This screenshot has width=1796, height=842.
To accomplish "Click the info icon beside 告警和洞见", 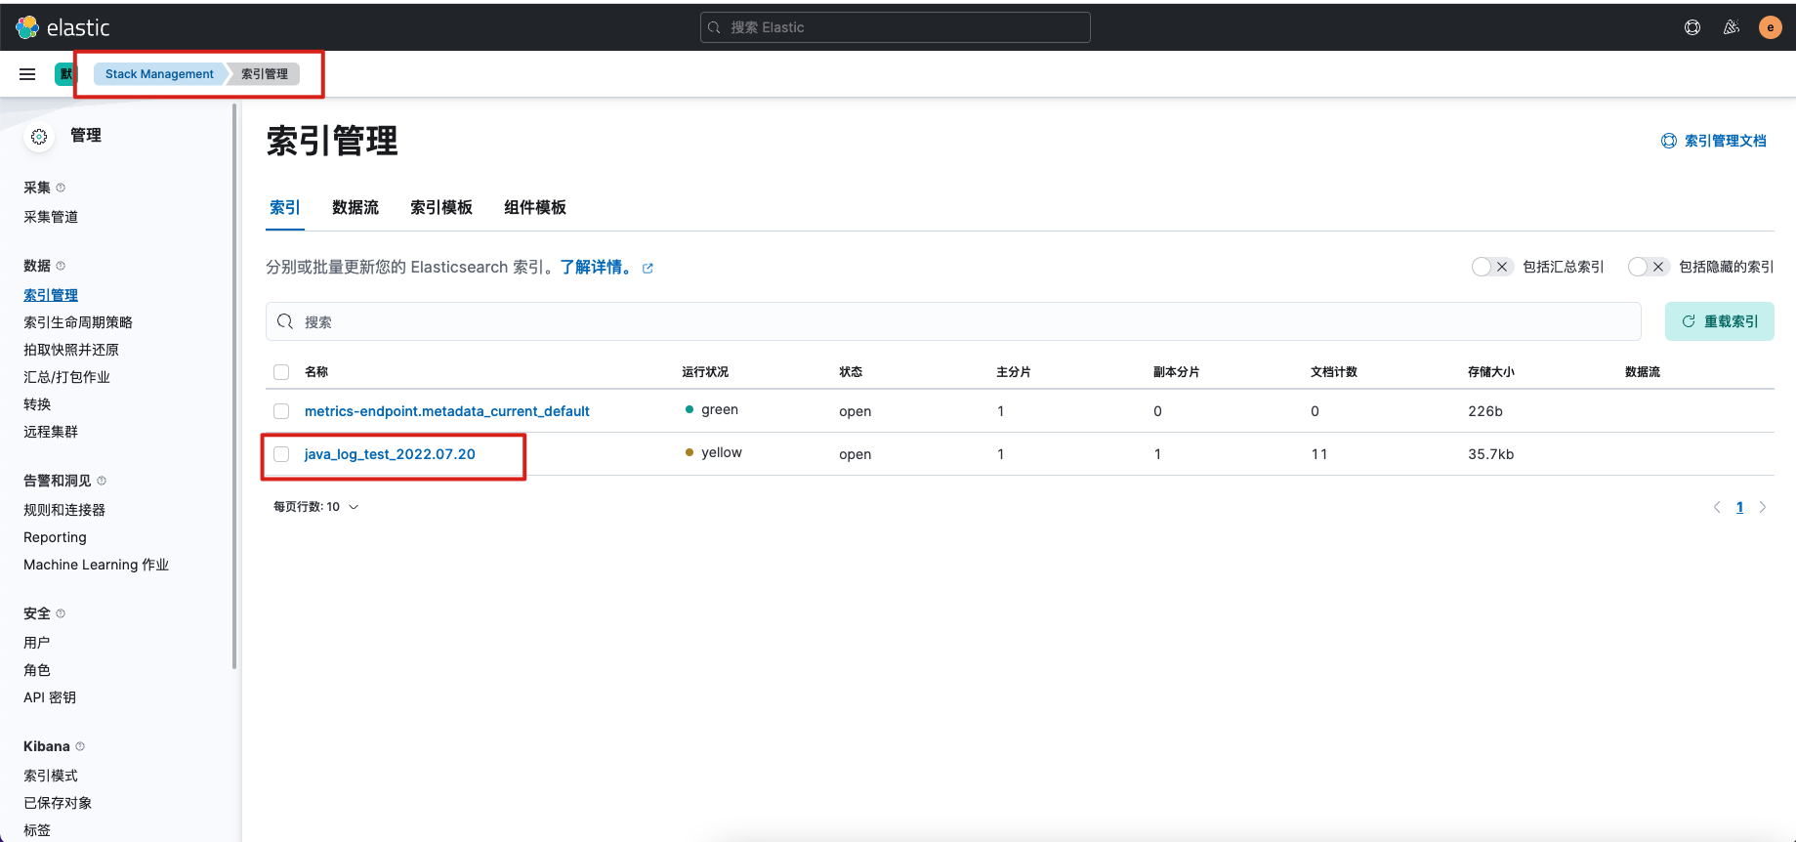I will [x=102, y=481].
